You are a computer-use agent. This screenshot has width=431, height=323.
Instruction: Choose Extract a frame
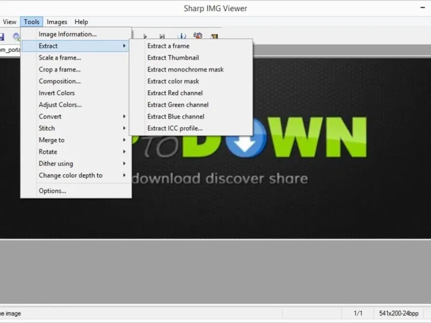tap(191, 46)
